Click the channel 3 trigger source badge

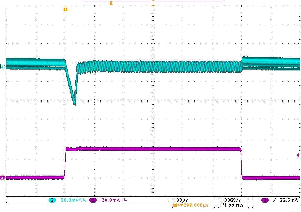coord(265,200)
